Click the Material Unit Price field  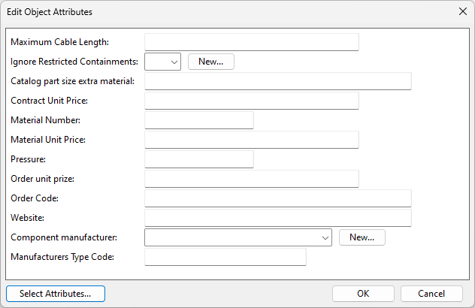point(251,140)
